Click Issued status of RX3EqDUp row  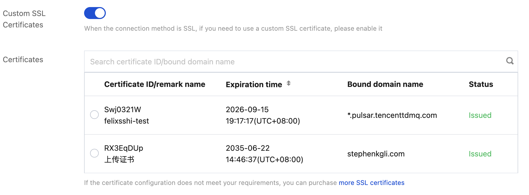coord(480,154)
